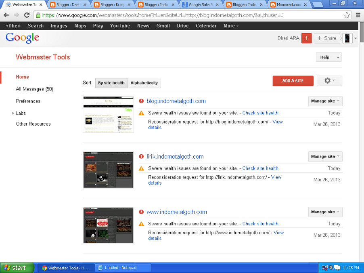Open account dropdown arrow beside avatar
The width and height of the screenshot is (364, 273).
tap(356, 39)
